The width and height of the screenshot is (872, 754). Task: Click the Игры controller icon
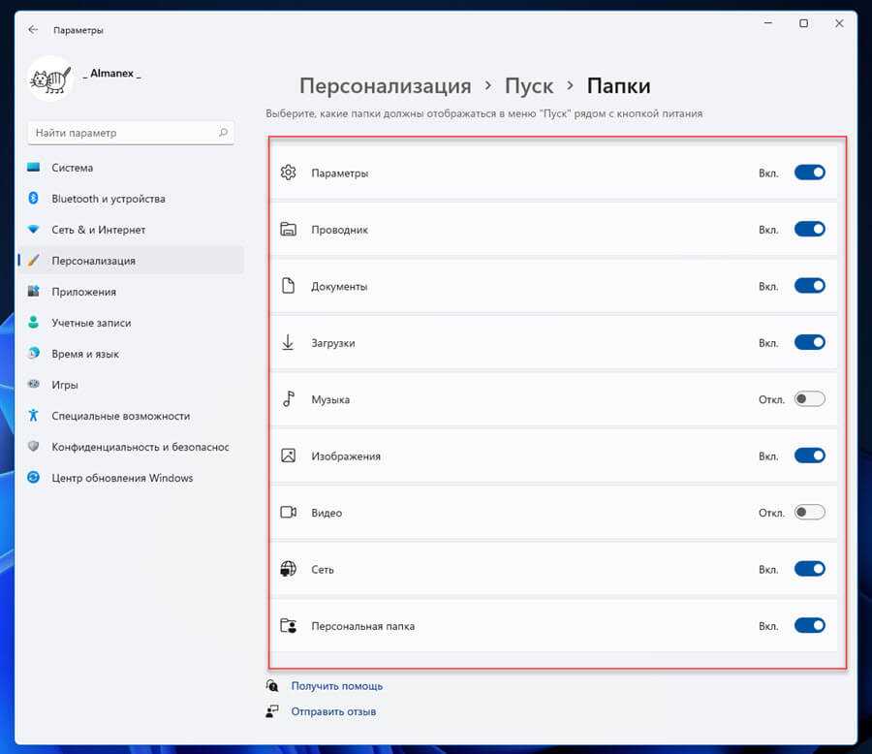34,385
